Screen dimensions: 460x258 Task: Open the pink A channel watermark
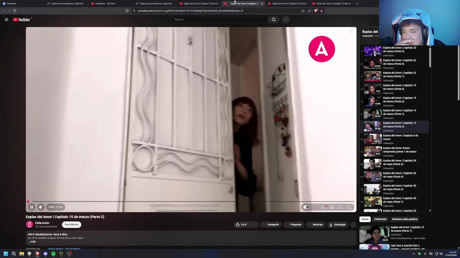[x=322, y=49]
